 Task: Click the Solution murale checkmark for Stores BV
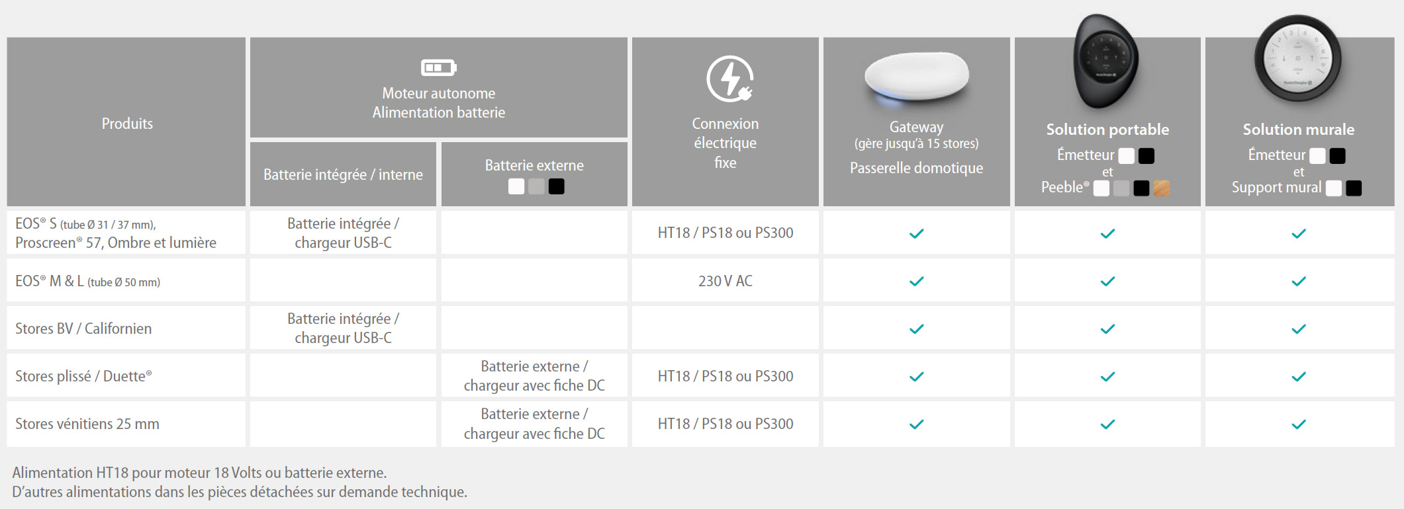coord(1299,329)
